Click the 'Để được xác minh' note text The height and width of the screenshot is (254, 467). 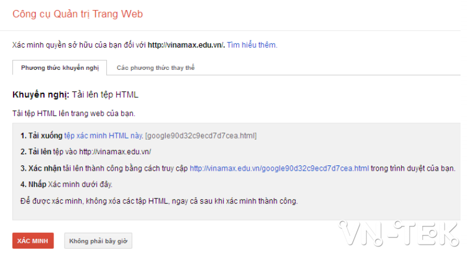point(159,201)
